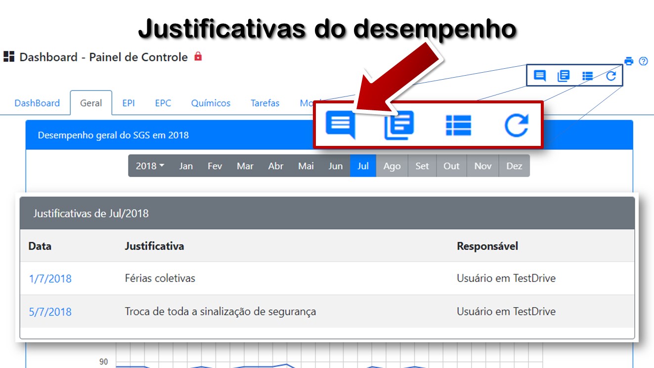Select month Set
The height and width of the screenshot is (368, 654).
(x=422, y=166)
